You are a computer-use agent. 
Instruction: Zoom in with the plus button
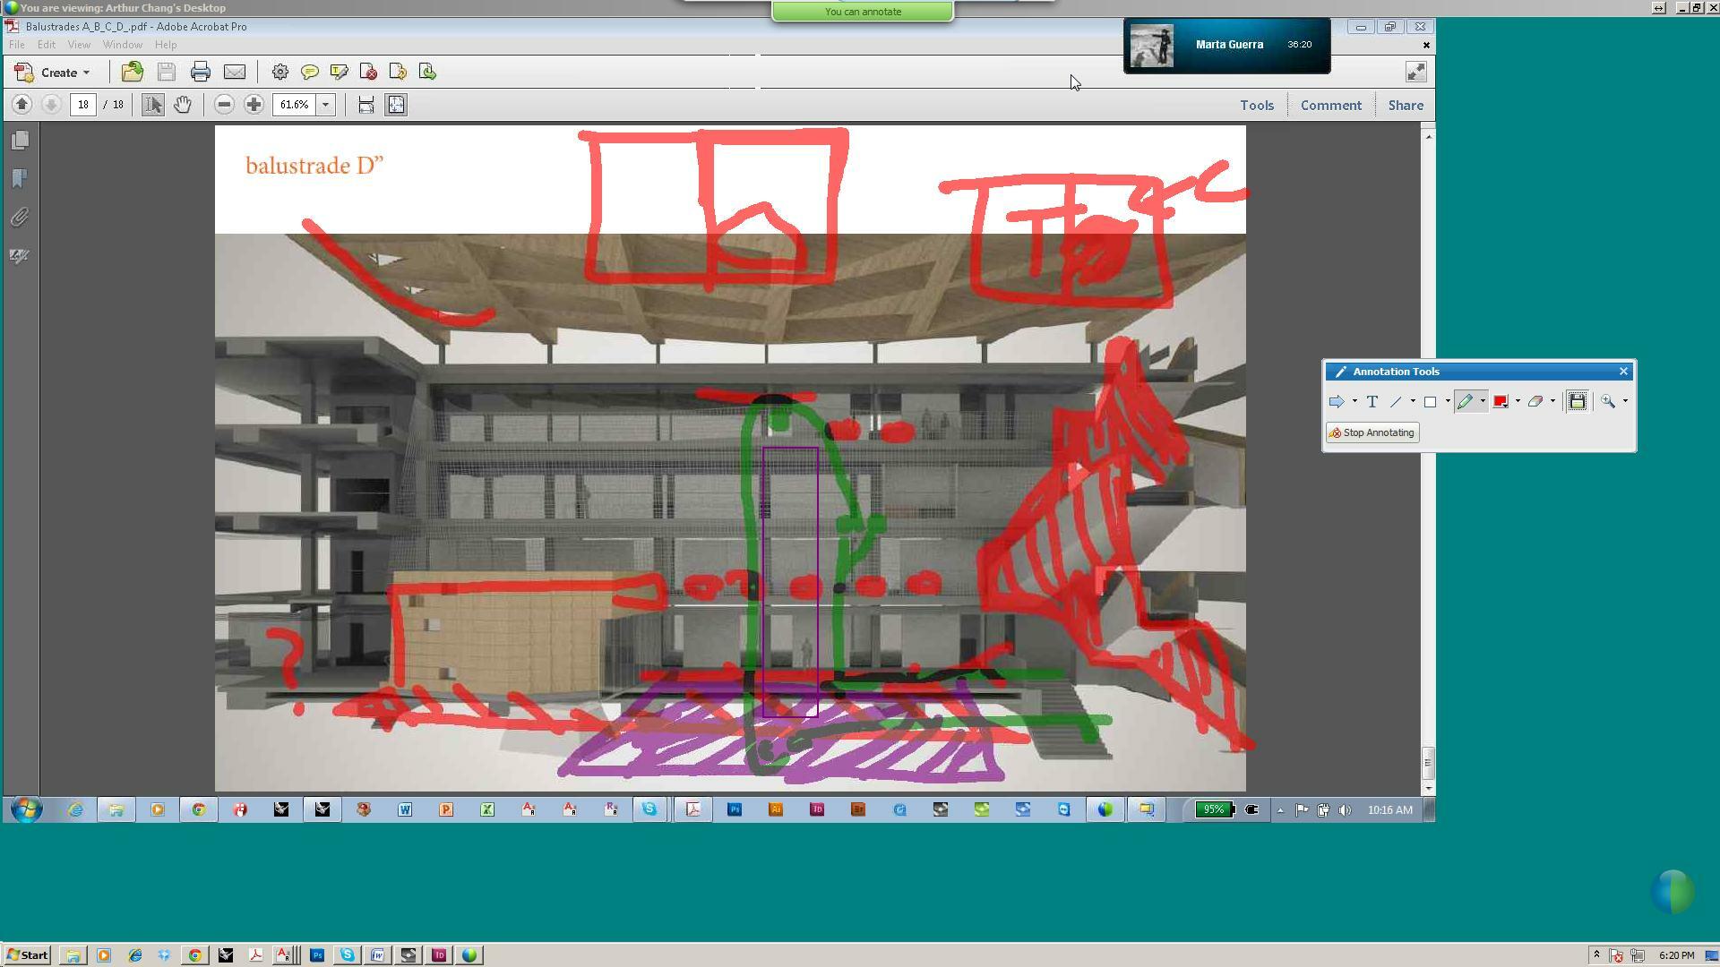pyautogui.click(x=254, y=105)
